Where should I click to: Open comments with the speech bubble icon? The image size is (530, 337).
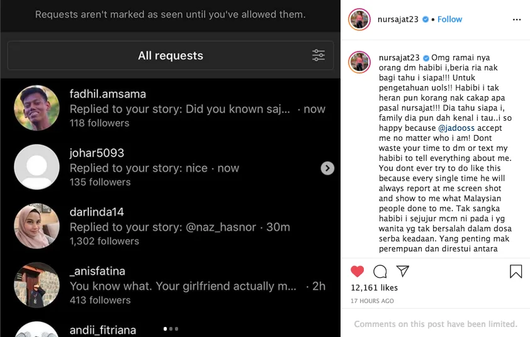[x=380, y=271]
